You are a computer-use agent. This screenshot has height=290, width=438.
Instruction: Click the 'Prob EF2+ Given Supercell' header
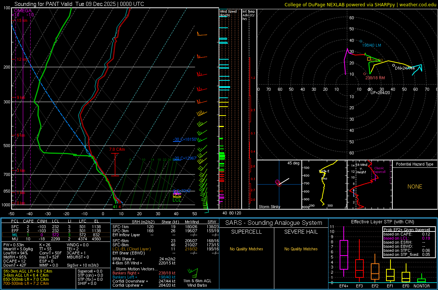407,230
